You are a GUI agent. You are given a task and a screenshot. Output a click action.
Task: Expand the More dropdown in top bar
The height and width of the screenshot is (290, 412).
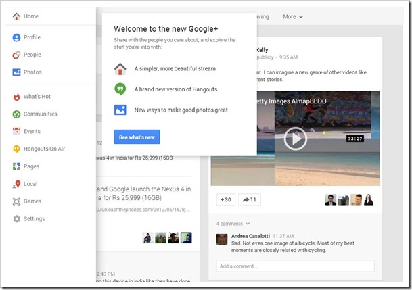pyautogui.click(x=292, y=17)
